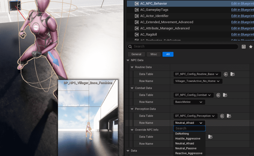The image size is (254, 156).
Task: Click the blue arrow gizmo on the NPC
Action: tap(54, 59)
